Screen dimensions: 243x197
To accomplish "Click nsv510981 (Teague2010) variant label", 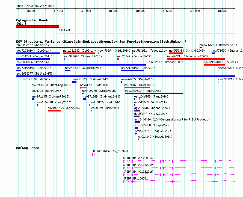I will coord(150,51).
